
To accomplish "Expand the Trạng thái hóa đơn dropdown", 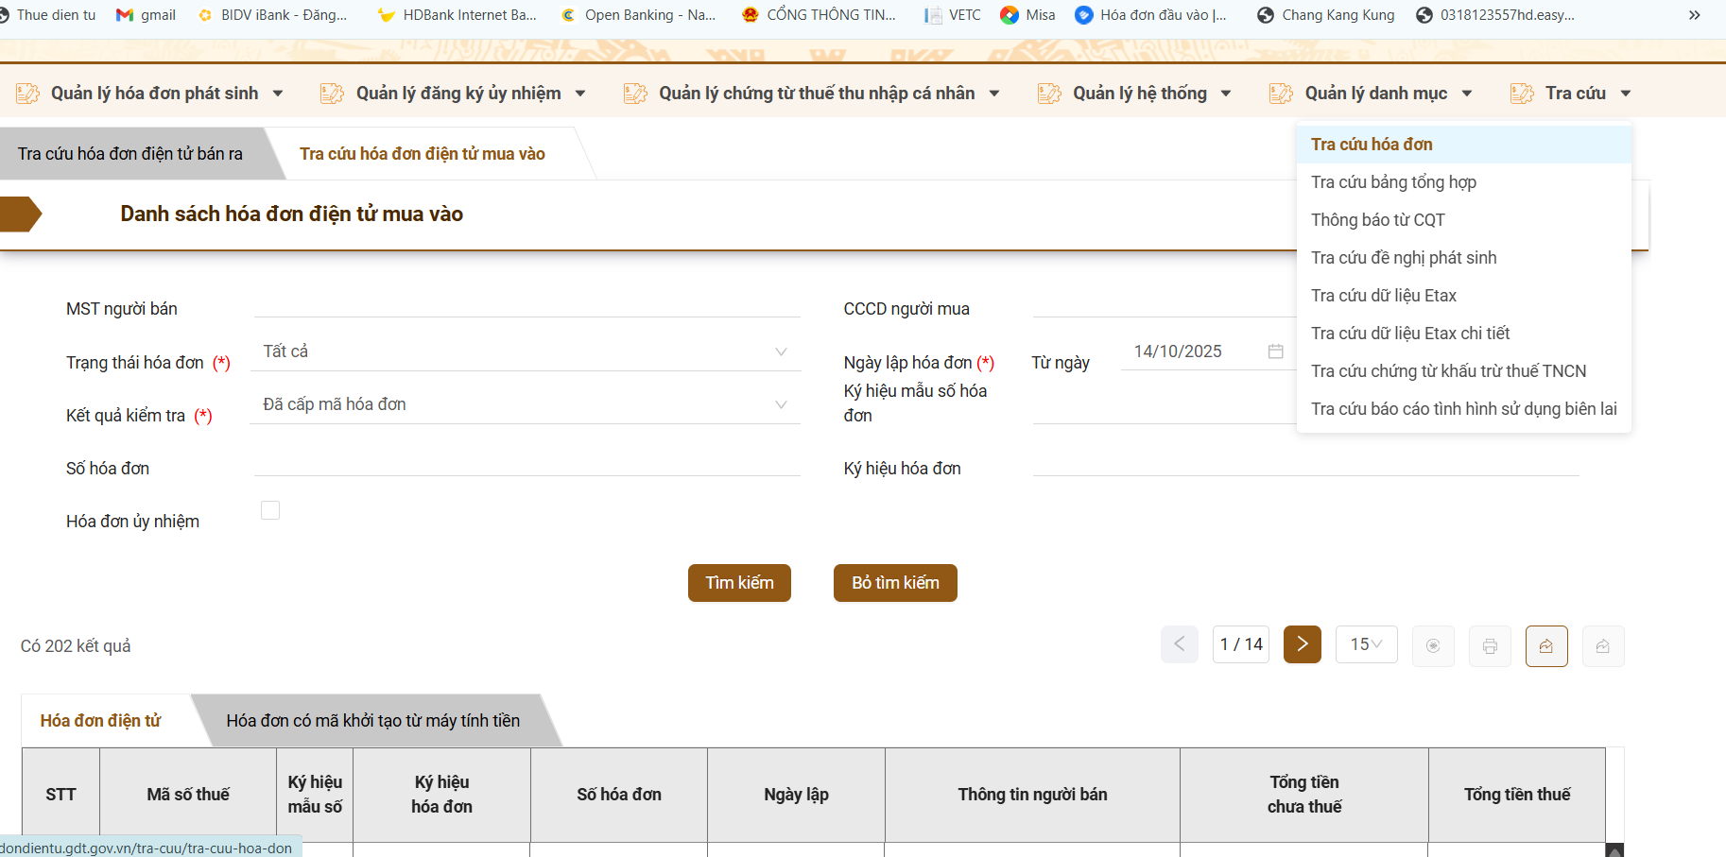I will click(525, 351).
